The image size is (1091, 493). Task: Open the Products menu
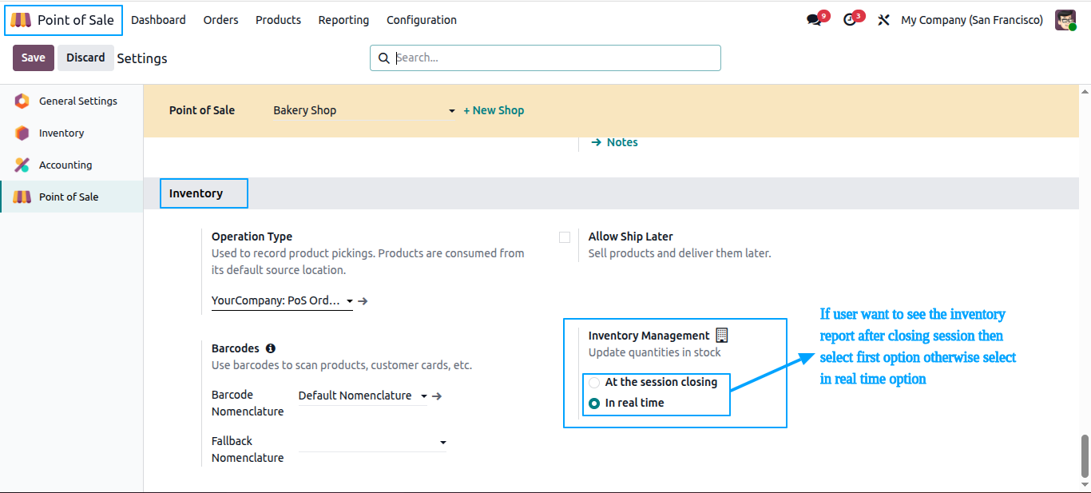pyautogui.click(x=278, y=20)
